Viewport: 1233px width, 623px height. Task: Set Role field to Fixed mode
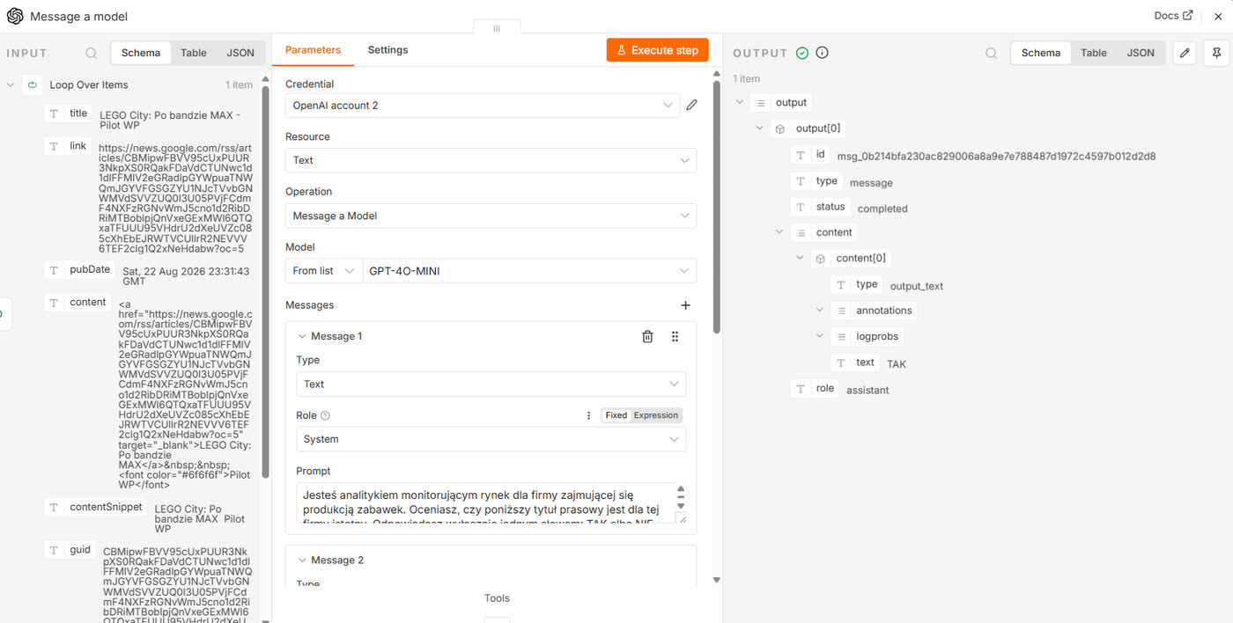(x=616, y=415)
